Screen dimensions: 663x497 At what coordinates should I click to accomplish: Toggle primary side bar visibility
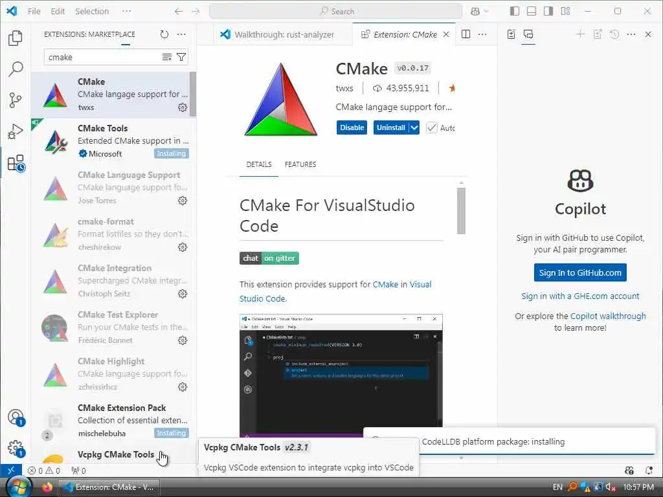click(515, 12)
